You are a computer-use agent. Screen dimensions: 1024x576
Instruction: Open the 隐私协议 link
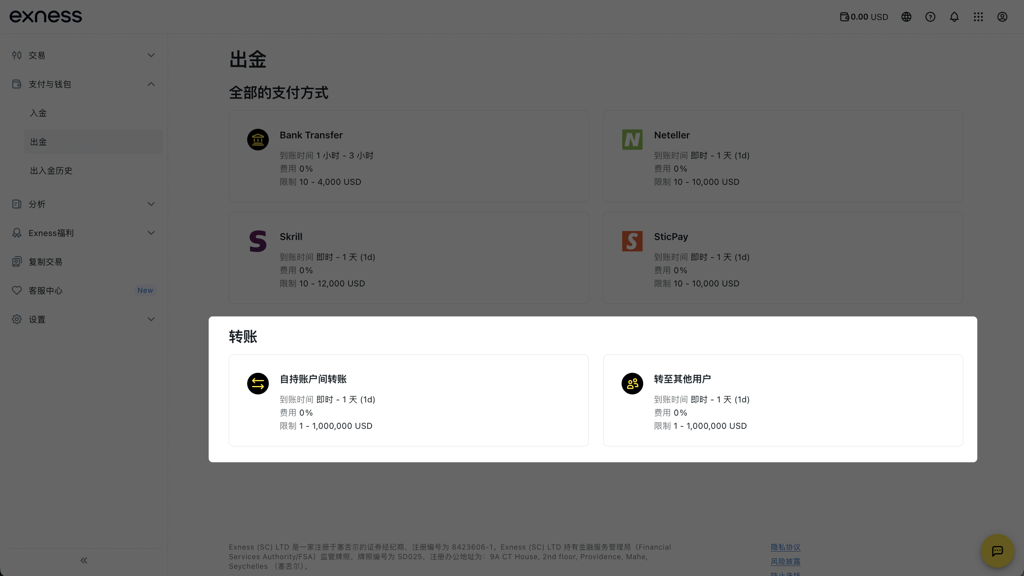tap(785, 547)
